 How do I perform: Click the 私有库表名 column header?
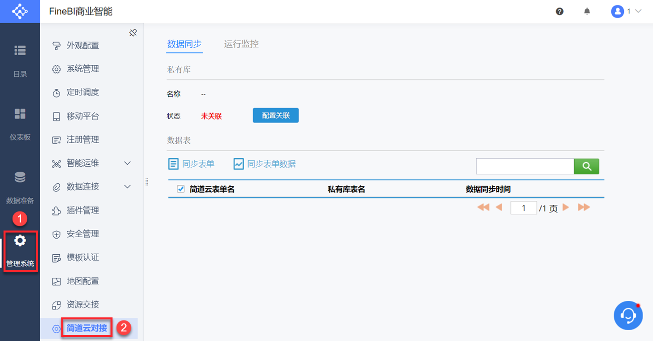[346, 189]
